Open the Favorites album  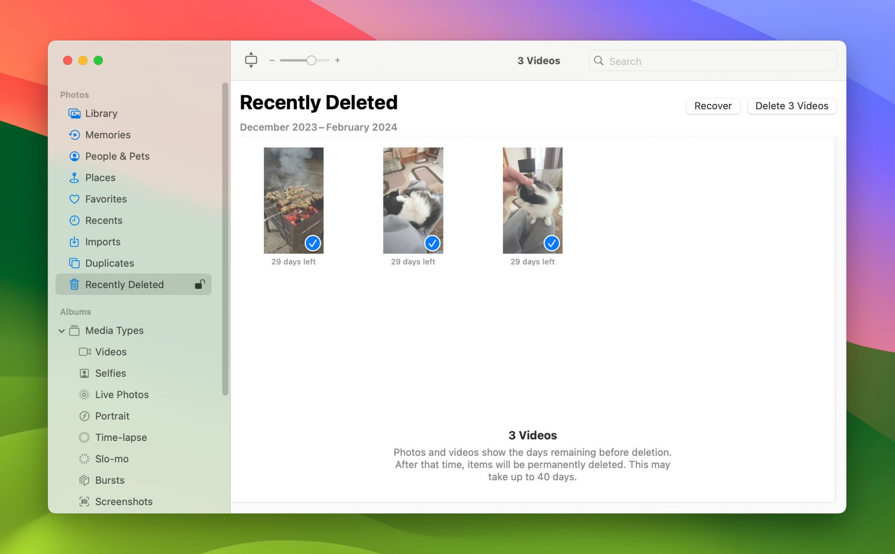pyautogui.click(x=105, y=199)
